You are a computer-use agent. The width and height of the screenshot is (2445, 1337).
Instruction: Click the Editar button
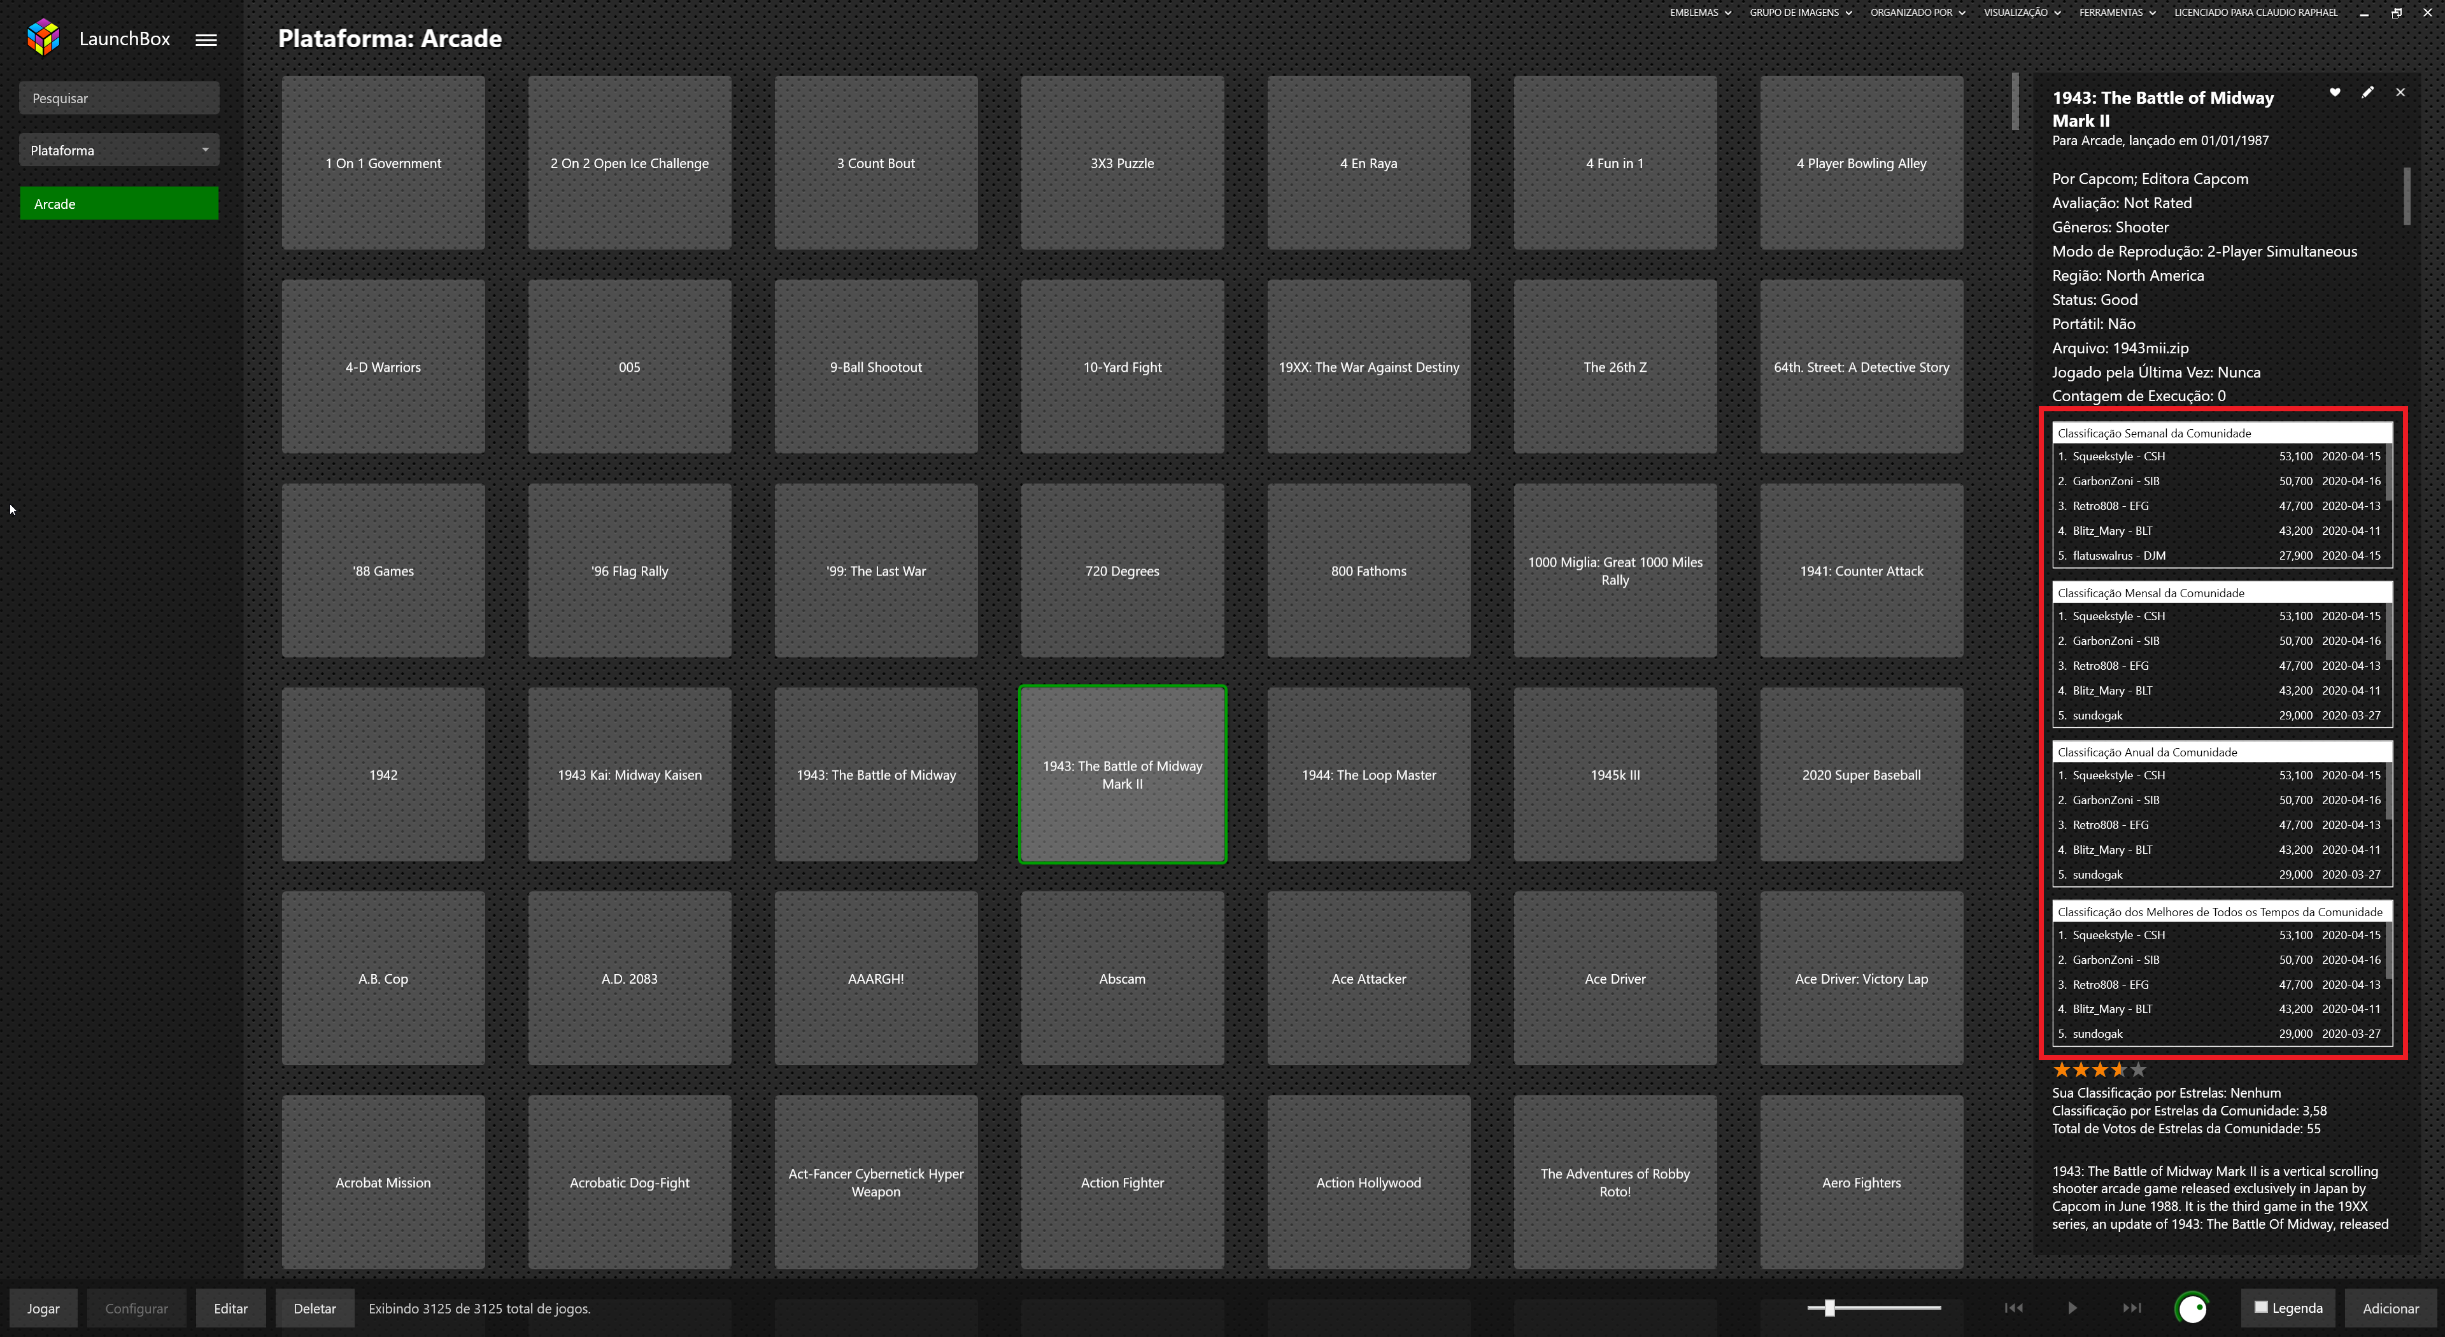point(230,1308)
